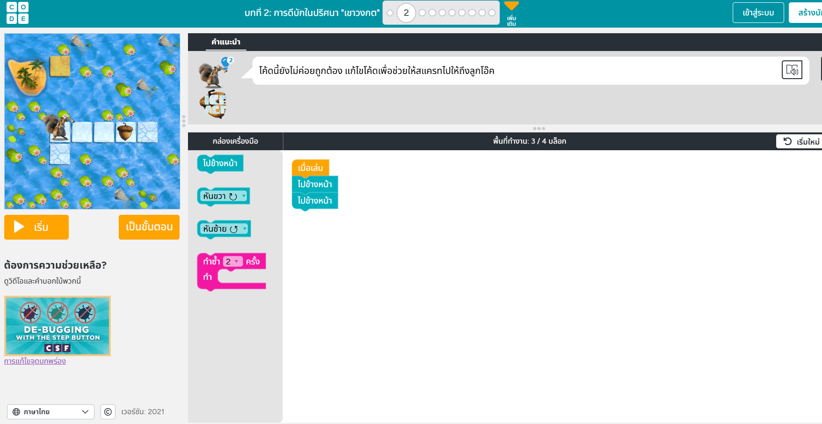The width and height of the screenshot is (822, 424).
Task: Select the ไปข้างหน้า toolbox block
Action: (220, 163)
